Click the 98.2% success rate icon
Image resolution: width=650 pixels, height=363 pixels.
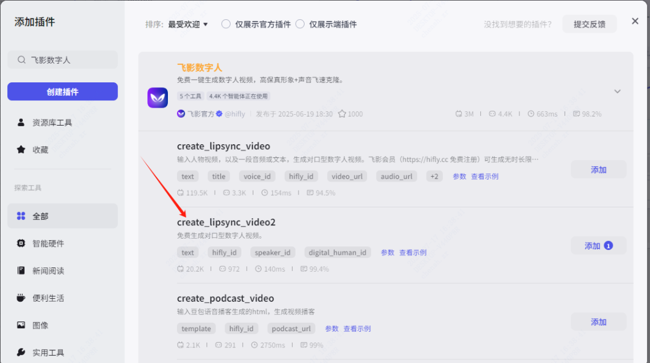point(576,114)
